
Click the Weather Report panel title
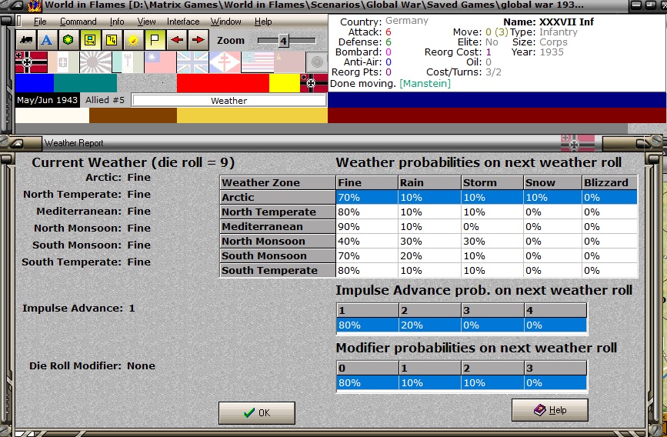[x=74, y=143]
